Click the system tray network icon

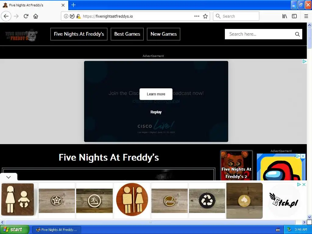[x=289, y=230]
